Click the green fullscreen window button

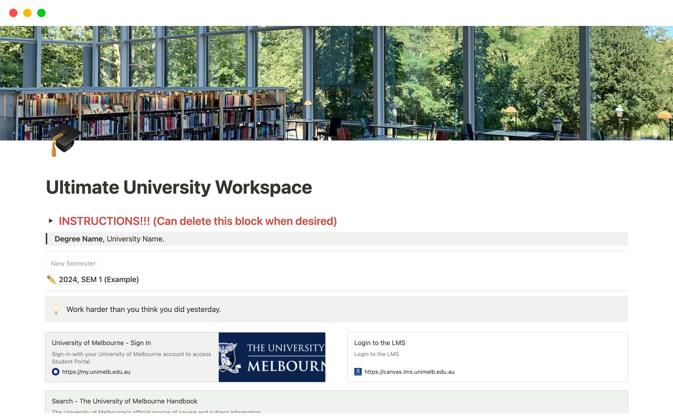(x=41, y=13)
